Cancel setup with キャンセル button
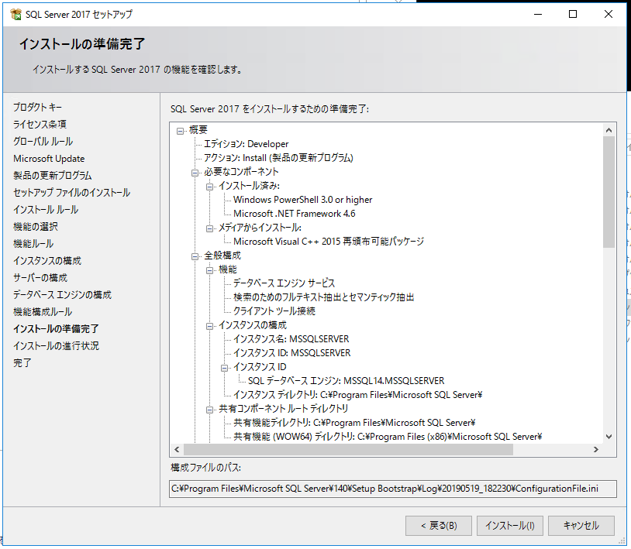The width and height of the screenshot is (631, 549). [581, 526]
